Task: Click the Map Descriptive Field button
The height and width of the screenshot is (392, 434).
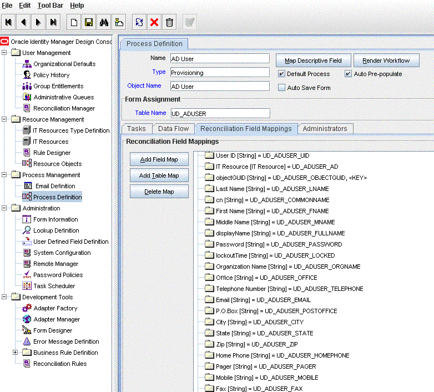Action: click(x=314, y=61)
